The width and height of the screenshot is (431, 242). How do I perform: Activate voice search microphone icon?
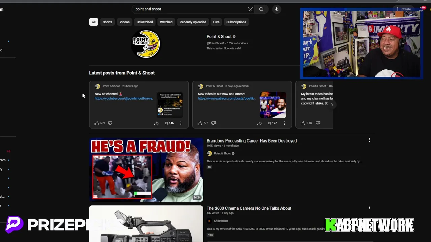coord(277,9)
